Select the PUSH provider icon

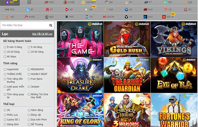pos(30,17)
